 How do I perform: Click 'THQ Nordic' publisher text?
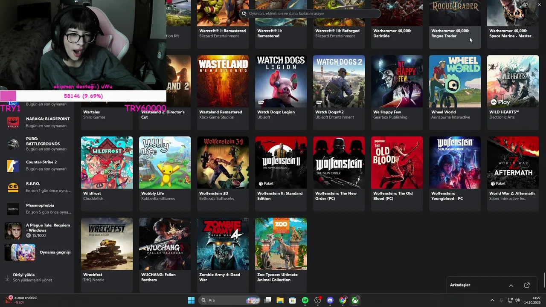pyautogui.click(x=93, y=280)
